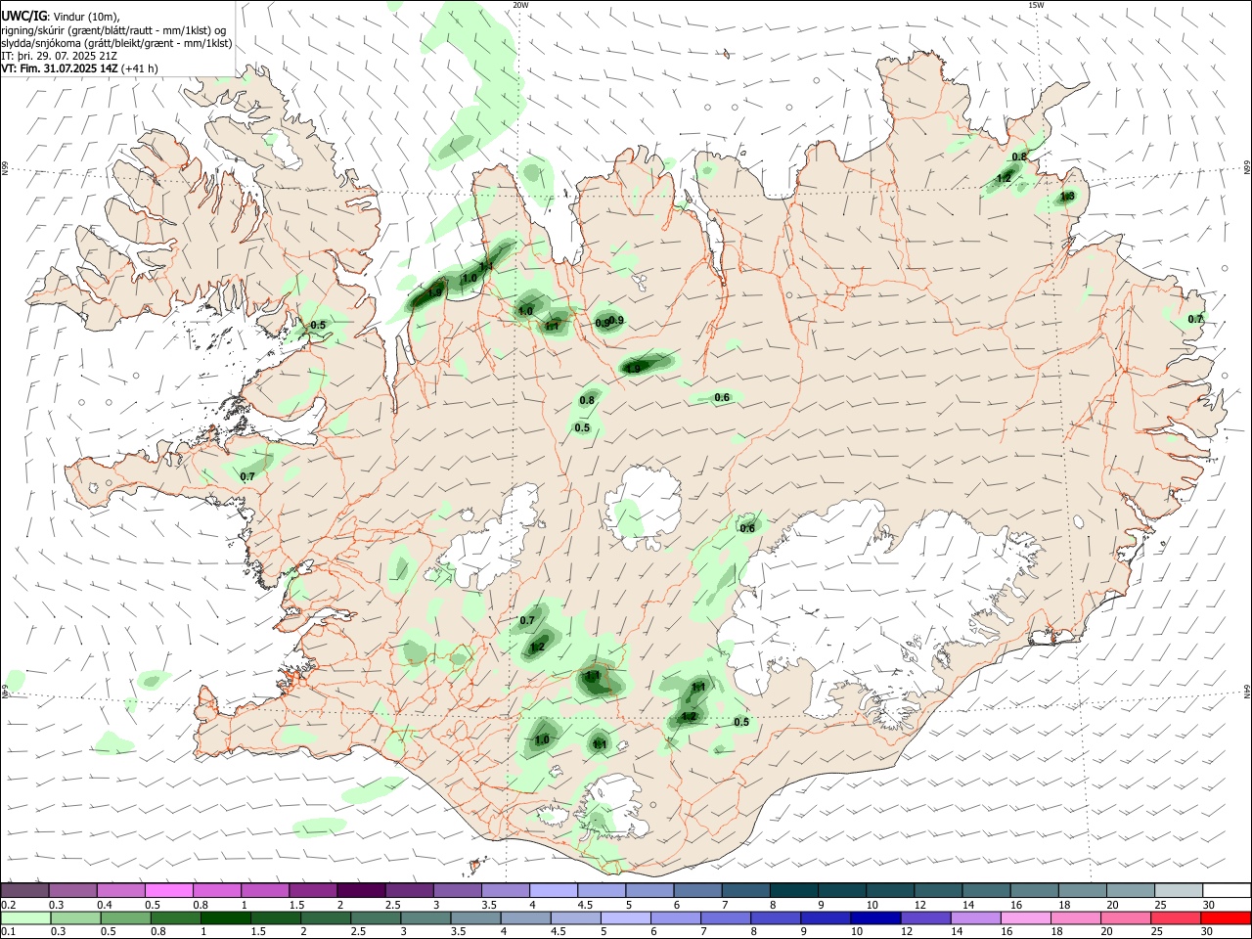
Task: Click the UWC/IG title text
Action: pos(24,16)
